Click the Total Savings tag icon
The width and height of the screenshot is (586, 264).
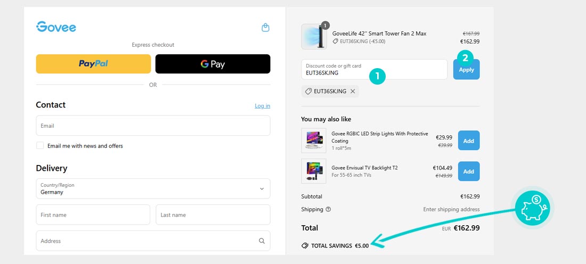click(x=305, y=246)
